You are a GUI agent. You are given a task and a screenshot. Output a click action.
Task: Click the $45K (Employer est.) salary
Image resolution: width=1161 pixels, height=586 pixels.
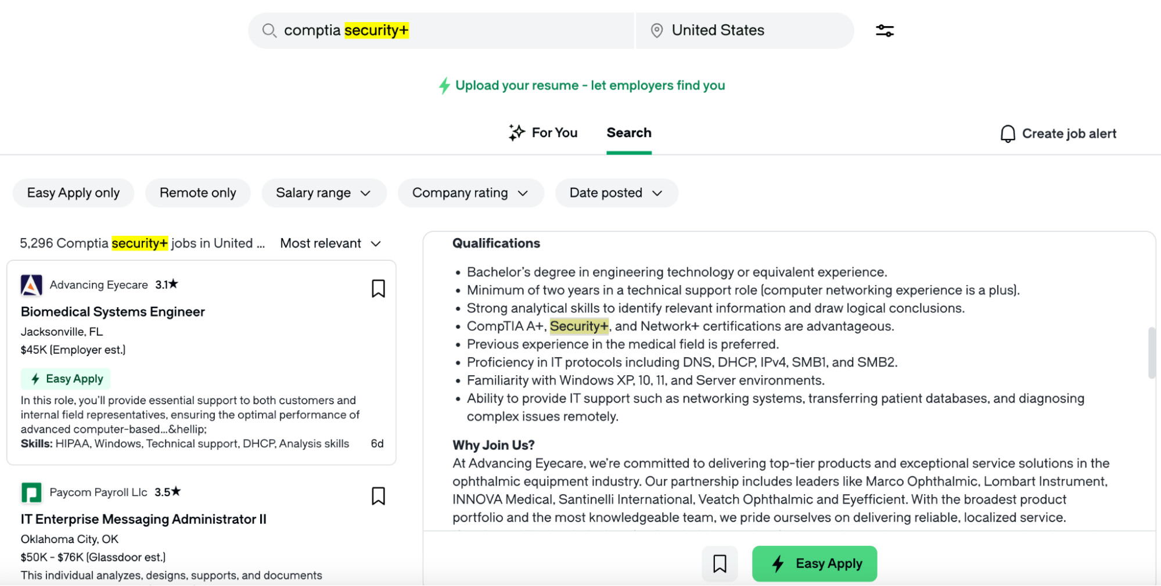coord(73,350)
